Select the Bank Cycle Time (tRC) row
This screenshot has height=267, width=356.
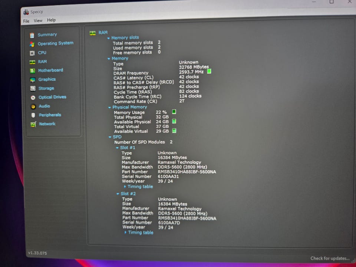coord(158,96)
